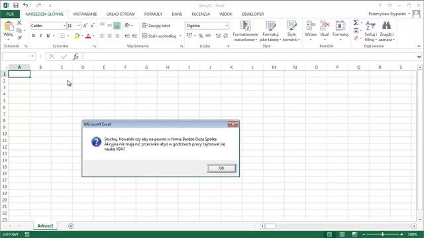The width and height of the screenshot is (424, 238).
Task: Select column D header
Action: click(x=83, y=67)
